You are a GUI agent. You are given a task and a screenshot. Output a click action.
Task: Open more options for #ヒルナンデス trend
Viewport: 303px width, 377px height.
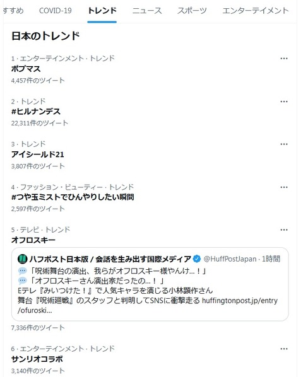(x=283, y=101)
